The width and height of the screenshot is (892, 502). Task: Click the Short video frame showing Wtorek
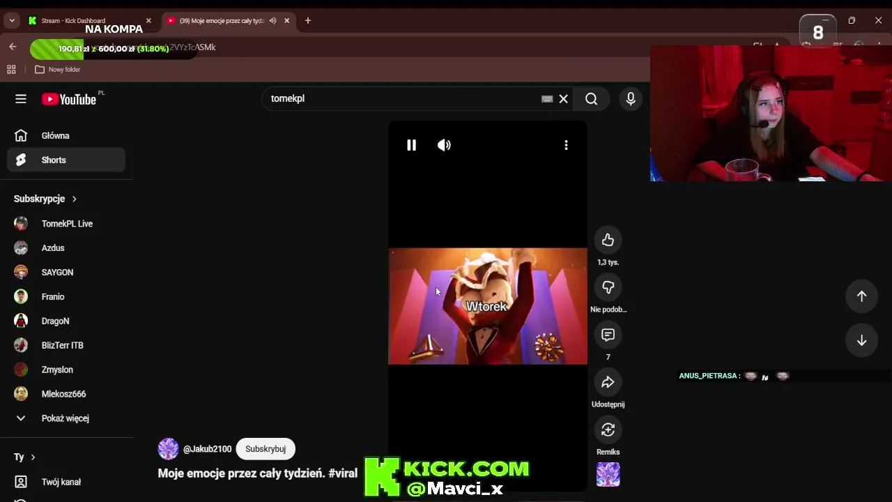(488, 306)
